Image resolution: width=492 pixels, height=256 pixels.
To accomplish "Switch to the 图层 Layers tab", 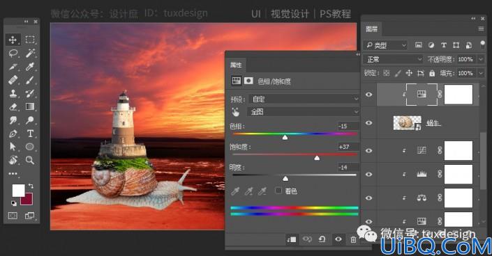I will (x=372, y=29).
